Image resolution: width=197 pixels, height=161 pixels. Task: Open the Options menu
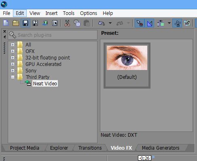click(x=89, y=13)
